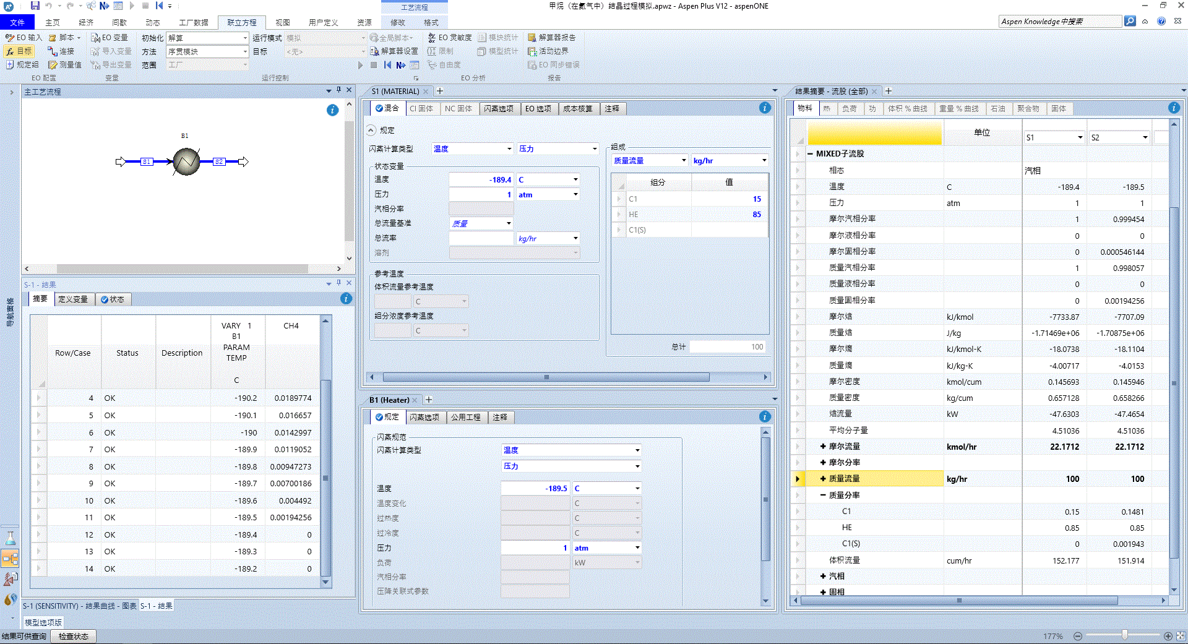
Task: Click 检查状态 button in status bar
Action: pos(74,636)
